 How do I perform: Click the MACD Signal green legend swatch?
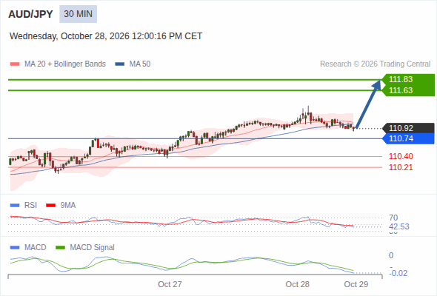point(61,248)
